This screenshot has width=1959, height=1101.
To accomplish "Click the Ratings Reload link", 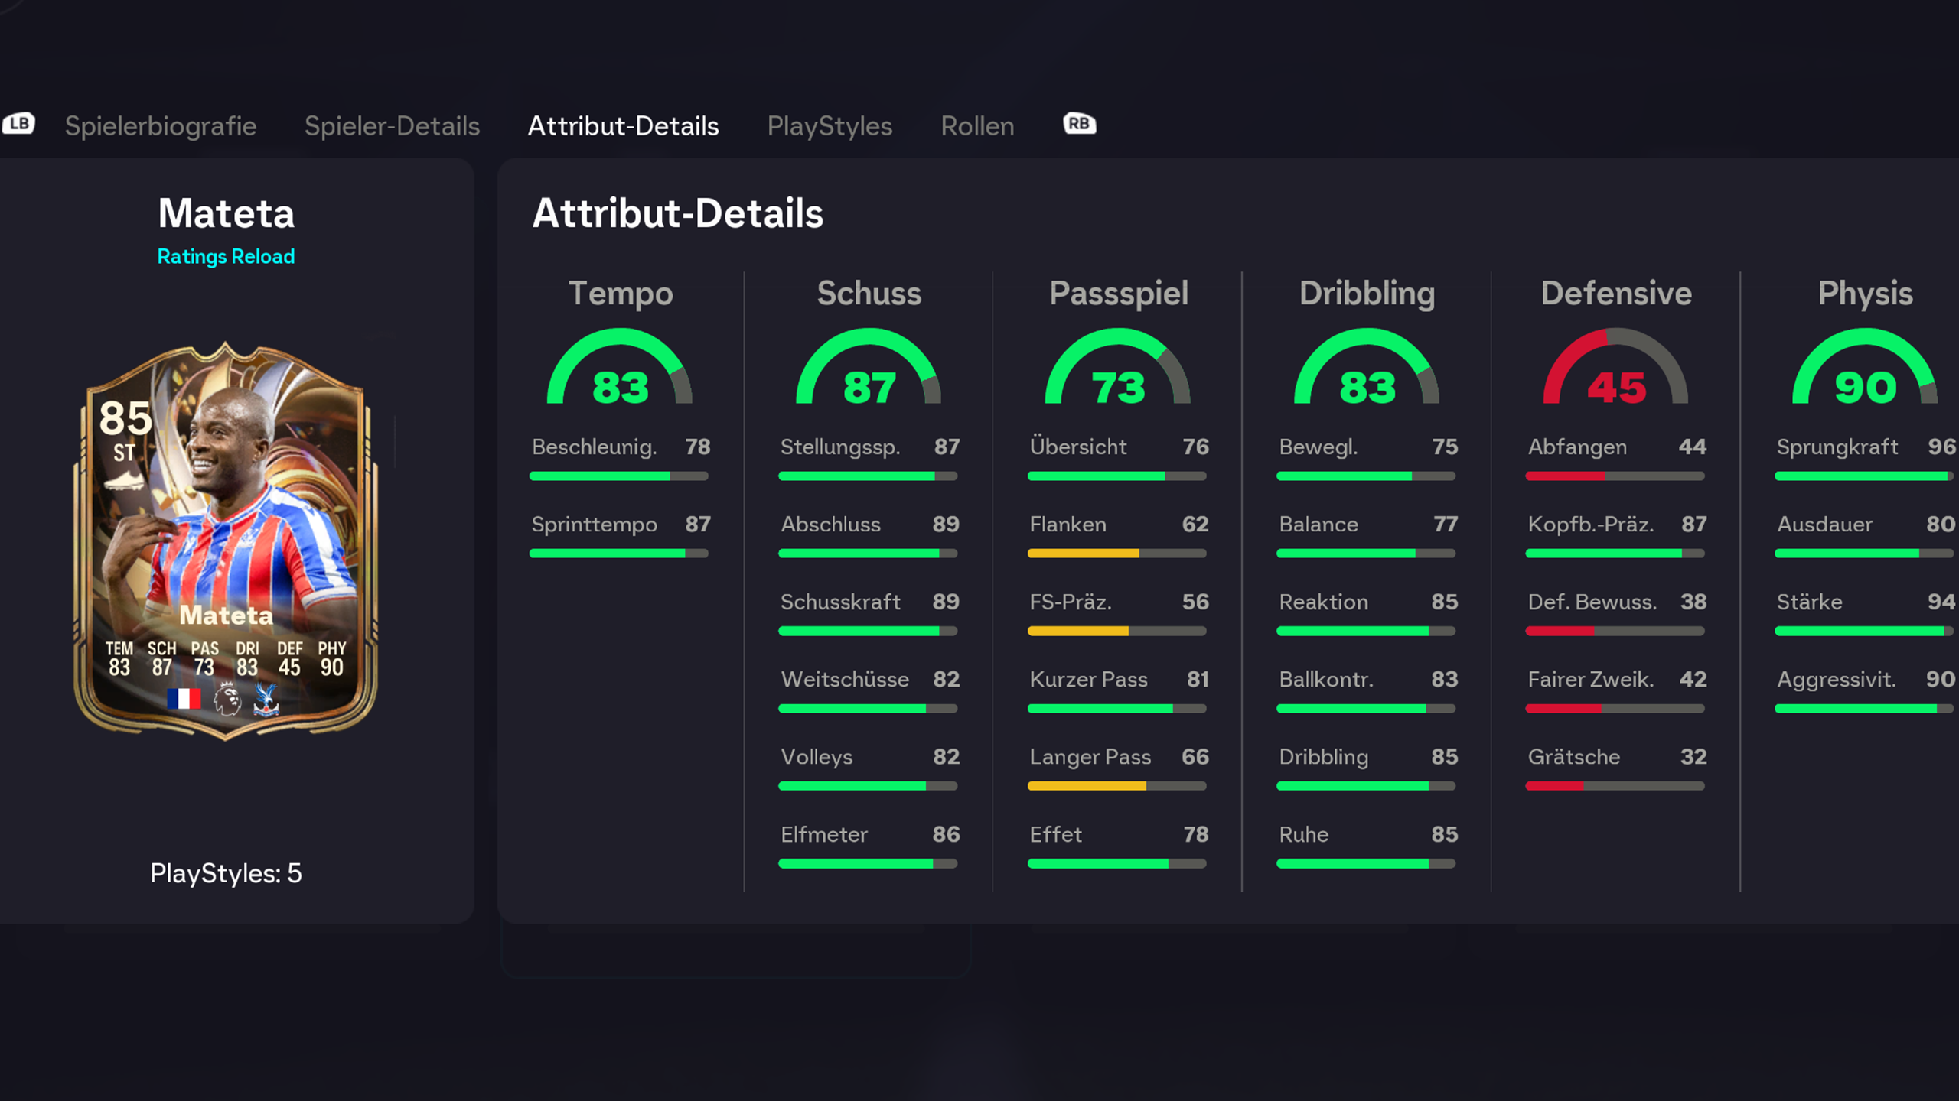I will coord(226,256).
